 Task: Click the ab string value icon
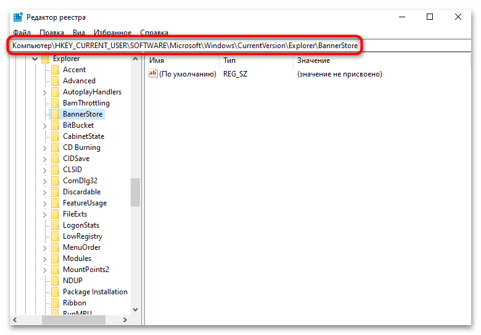[152, 73]
